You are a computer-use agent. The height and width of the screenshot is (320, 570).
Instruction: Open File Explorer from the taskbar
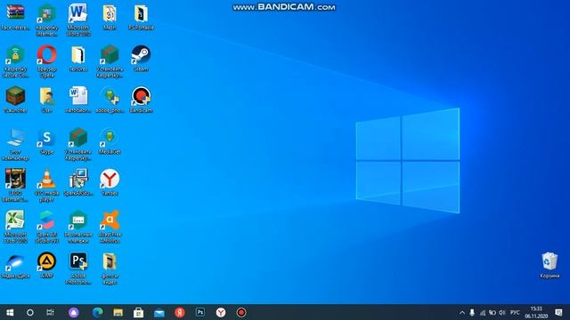click(x=118, y=312)
